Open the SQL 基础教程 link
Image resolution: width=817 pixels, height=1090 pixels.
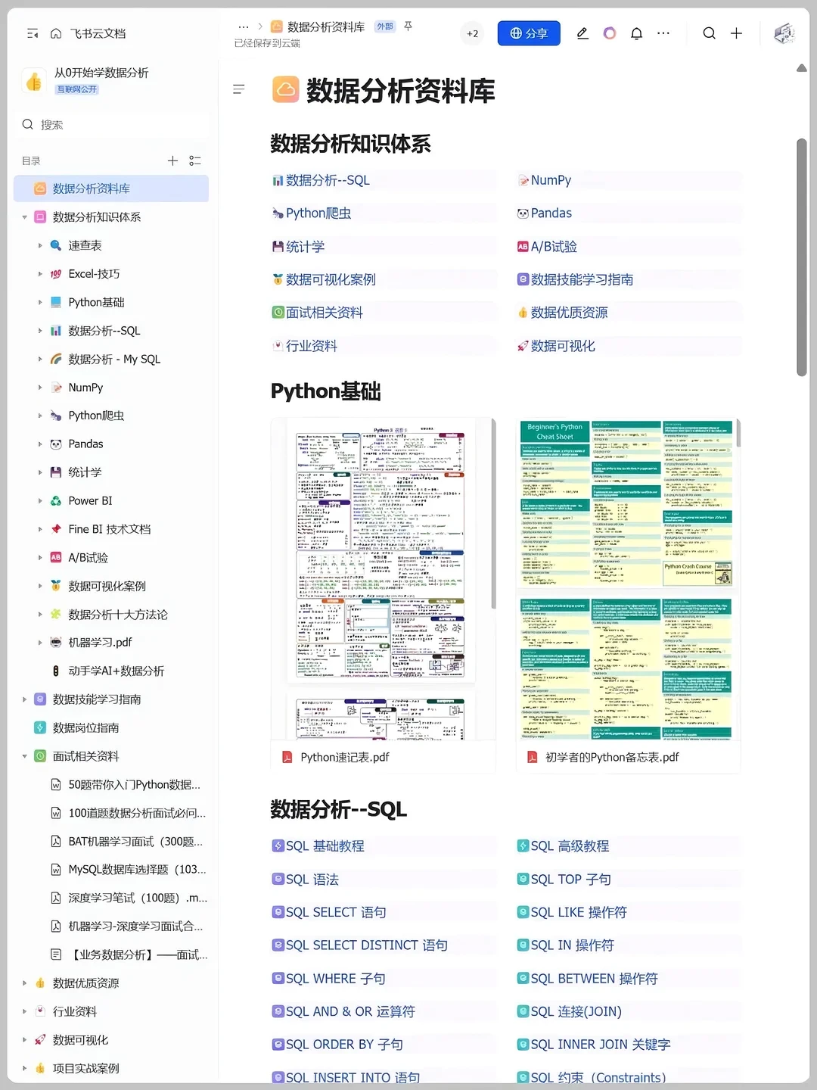[x=325, y=846]
